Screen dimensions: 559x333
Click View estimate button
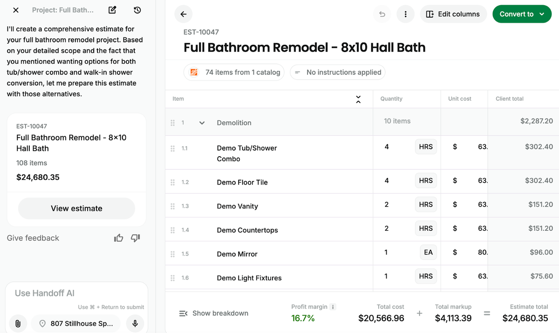pos(76,208)
